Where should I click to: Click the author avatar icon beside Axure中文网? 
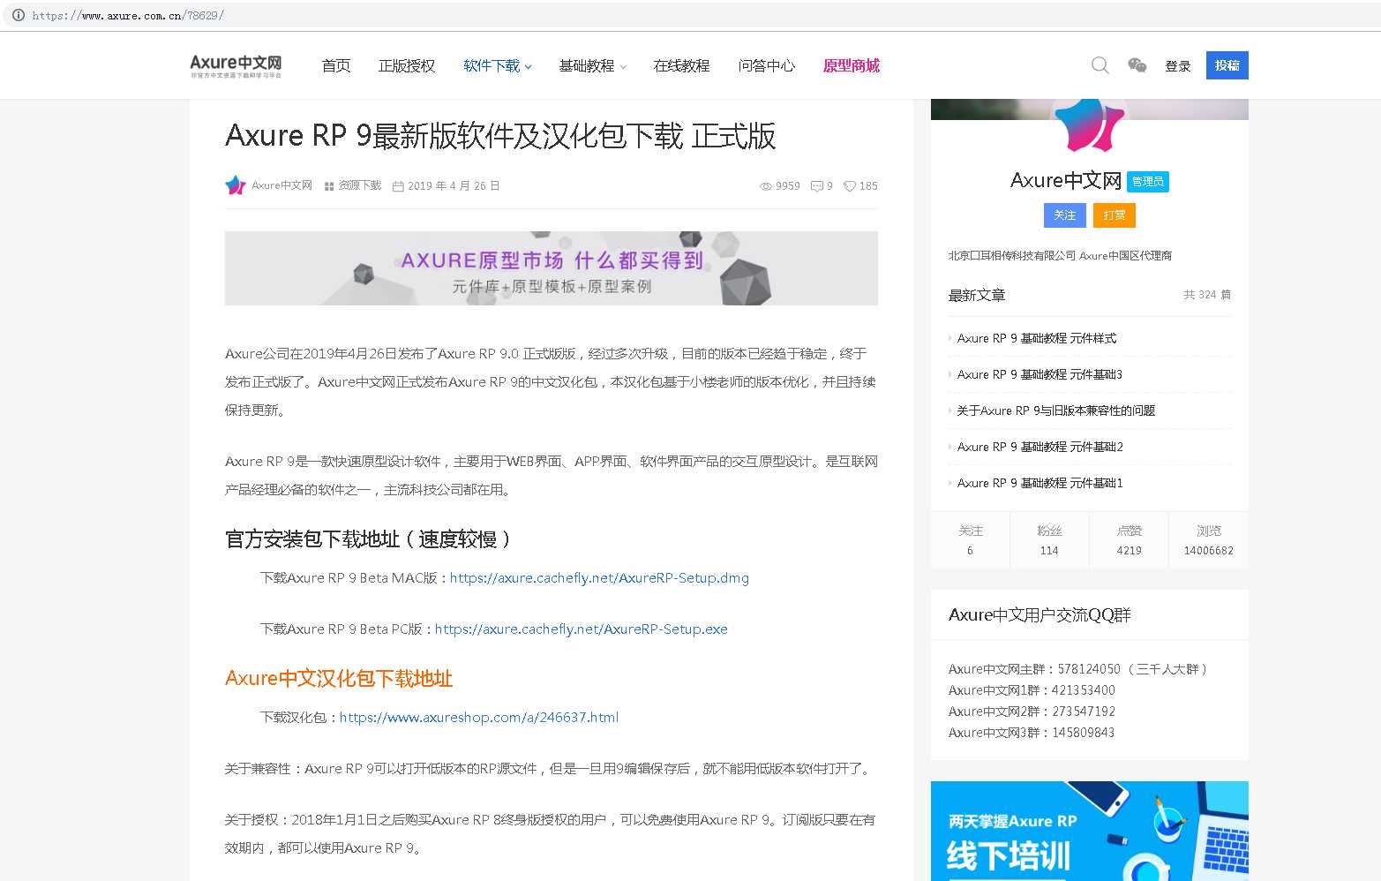coord(236,185)
